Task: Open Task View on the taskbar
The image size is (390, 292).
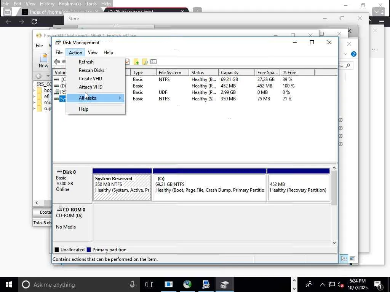Action: tap(149, 284)
